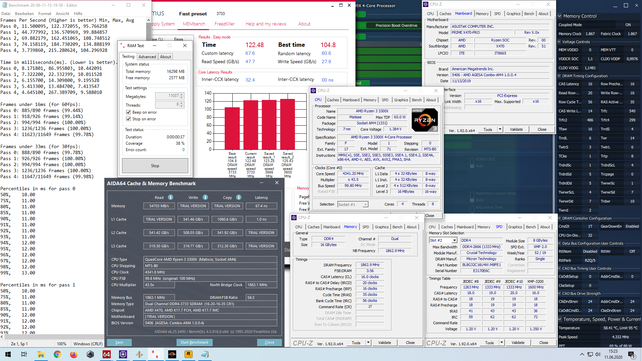Open Firefox from the taskbar

(74, 354)
